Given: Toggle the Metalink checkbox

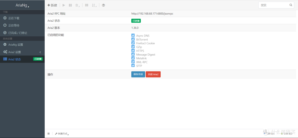Looking at the screenshot, I should 133,58.
